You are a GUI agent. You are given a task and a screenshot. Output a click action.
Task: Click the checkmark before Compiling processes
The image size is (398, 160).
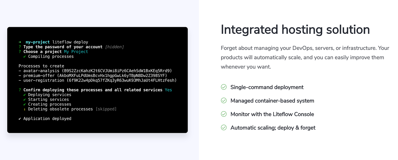(x=25, y=57)
